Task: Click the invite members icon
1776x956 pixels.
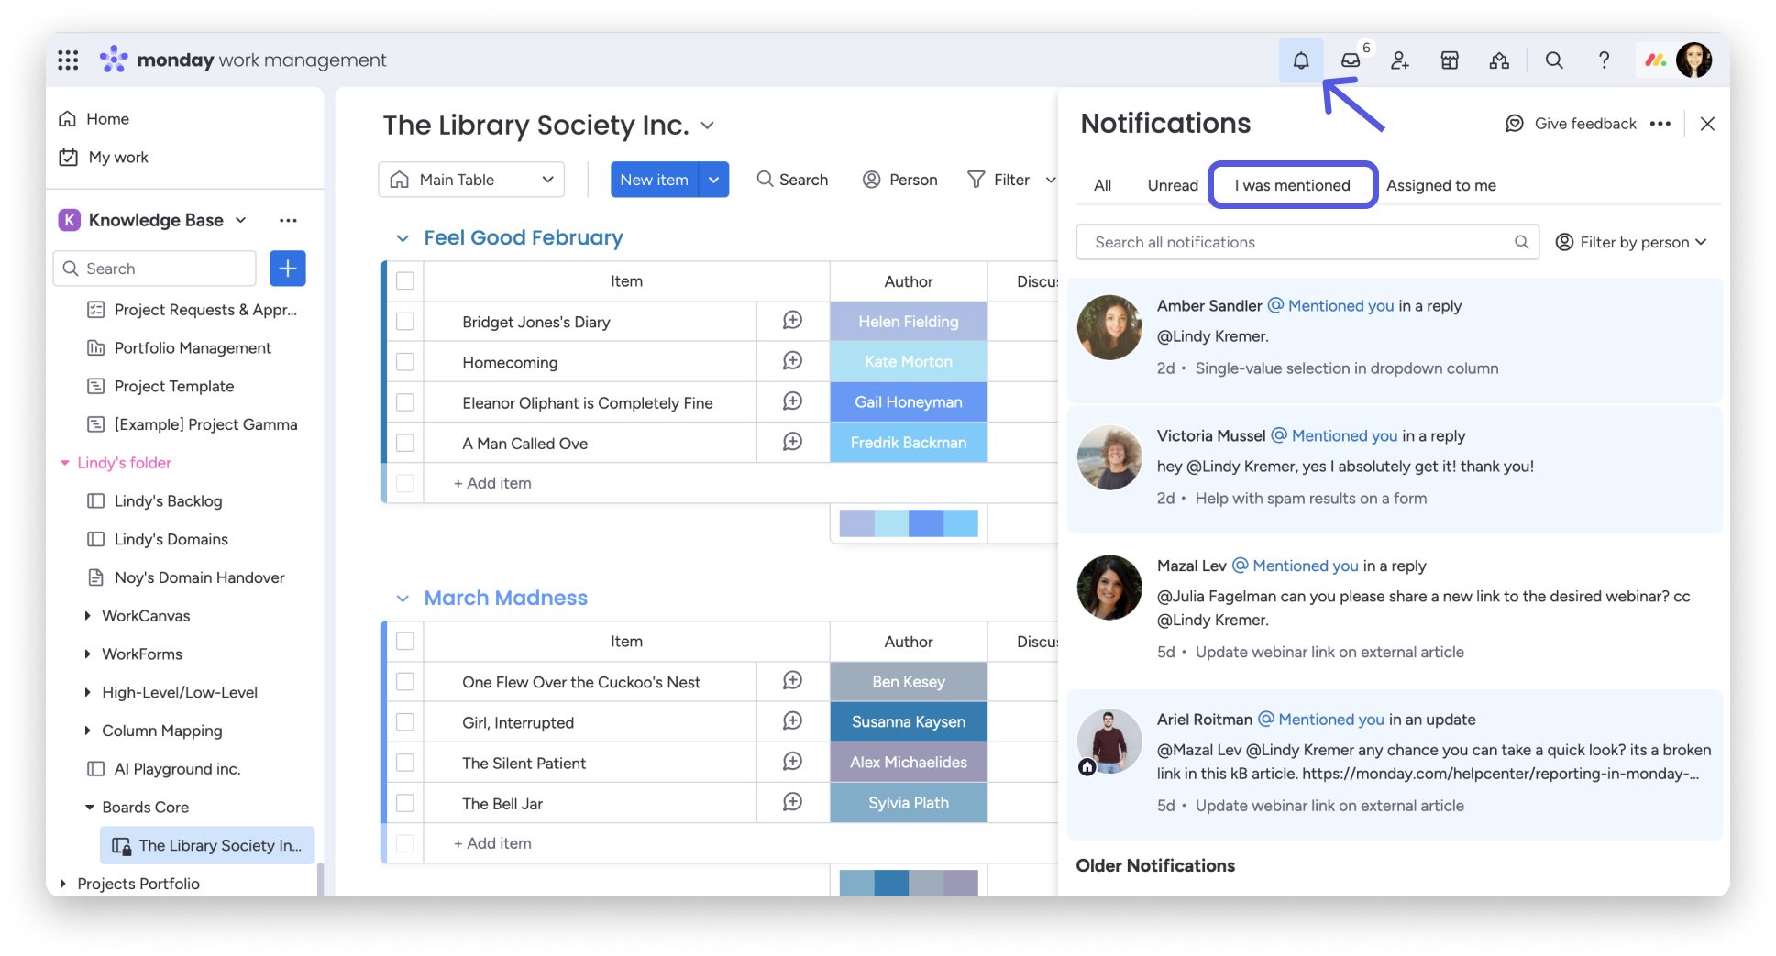Action: [1400, 60]
